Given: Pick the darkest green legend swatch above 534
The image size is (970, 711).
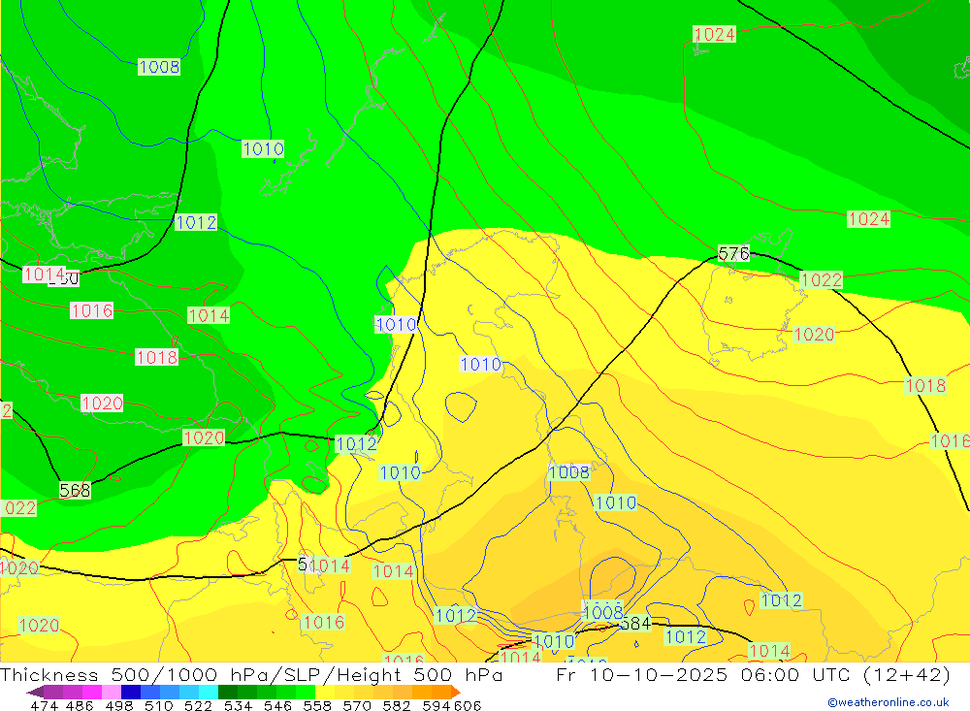Looking at the screenshot, I should click(228, 692).
